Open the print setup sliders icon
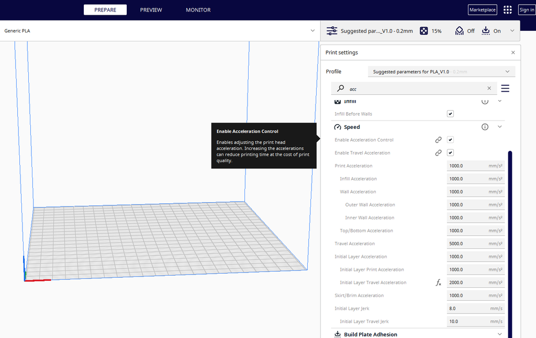Viewport: 536px width, 338px height. tap(331, 30)
